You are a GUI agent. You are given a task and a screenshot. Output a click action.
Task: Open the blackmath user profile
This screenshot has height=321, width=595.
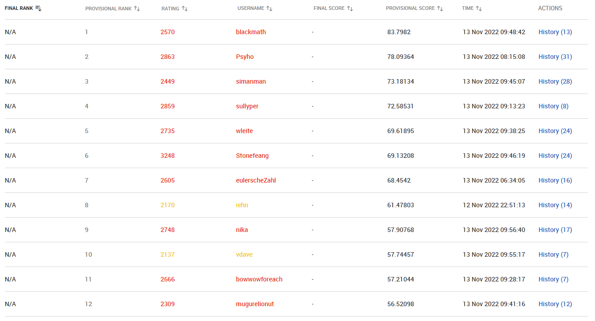251,32
